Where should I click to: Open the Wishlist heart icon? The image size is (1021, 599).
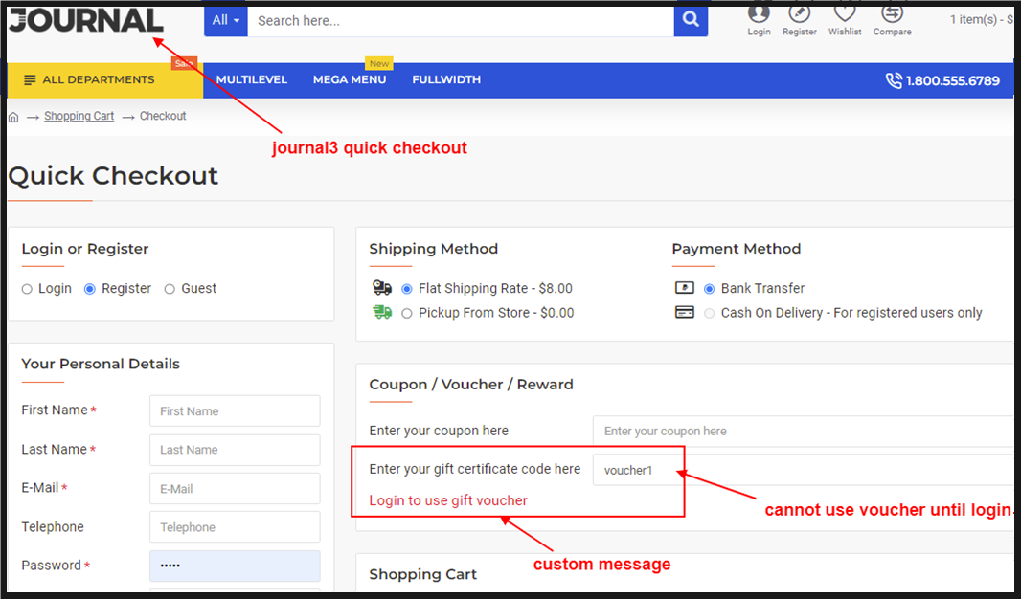pos(844,13)
